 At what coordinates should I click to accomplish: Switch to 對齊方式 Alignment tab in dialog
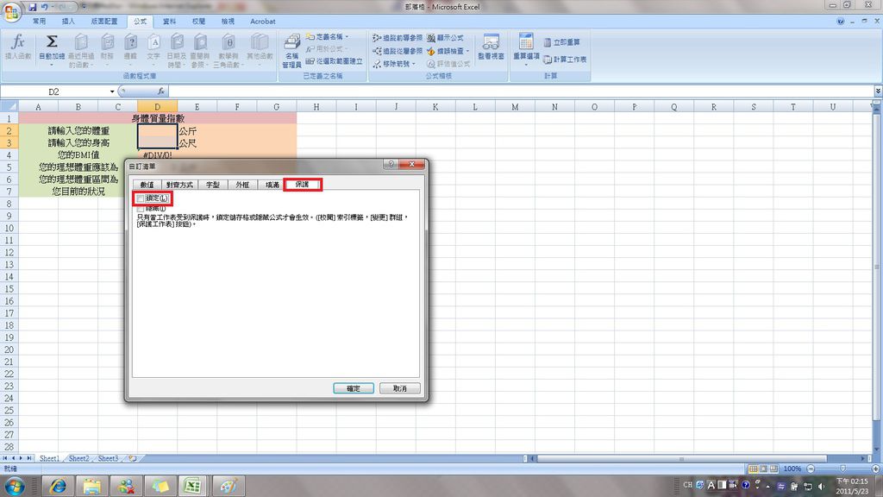point(179,185)
